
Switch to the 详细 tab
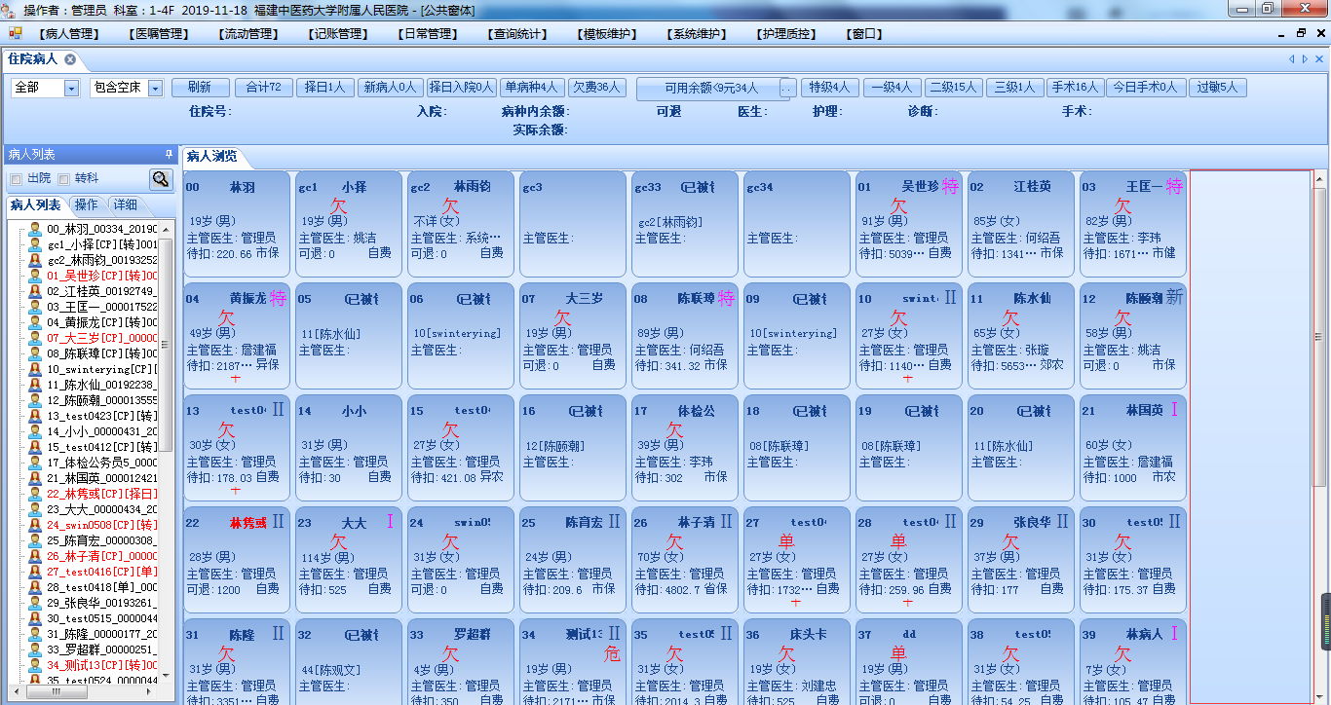pos(125,205)
